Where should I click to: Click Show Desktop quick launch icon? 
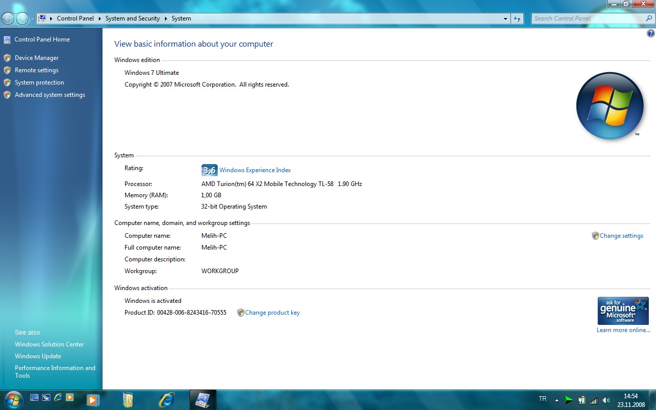pyautogui.click(x=34, y=397)
